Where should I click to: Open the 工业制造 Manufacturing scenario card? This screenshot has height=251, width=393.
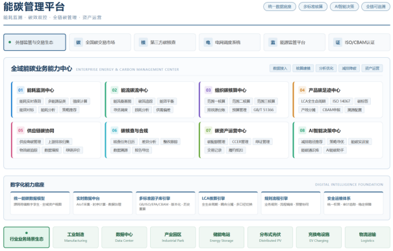click(75, 237)
